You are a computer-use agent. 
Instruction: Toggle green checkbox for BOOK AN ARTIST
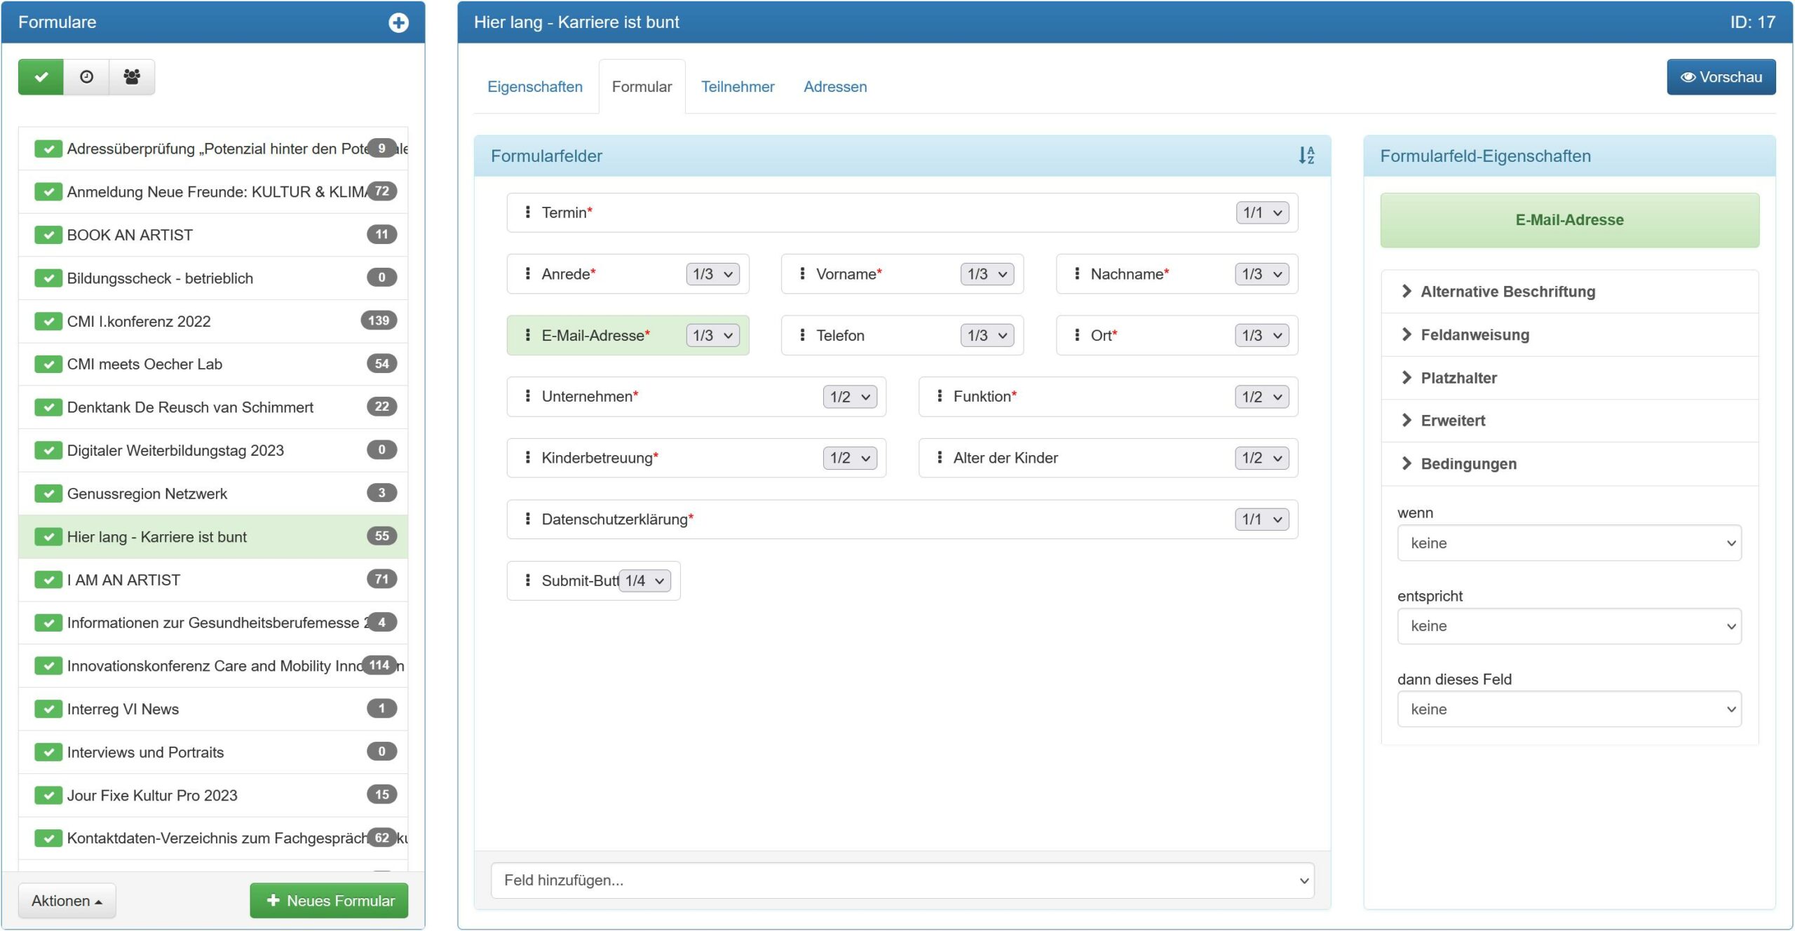[x=48, y=235]
